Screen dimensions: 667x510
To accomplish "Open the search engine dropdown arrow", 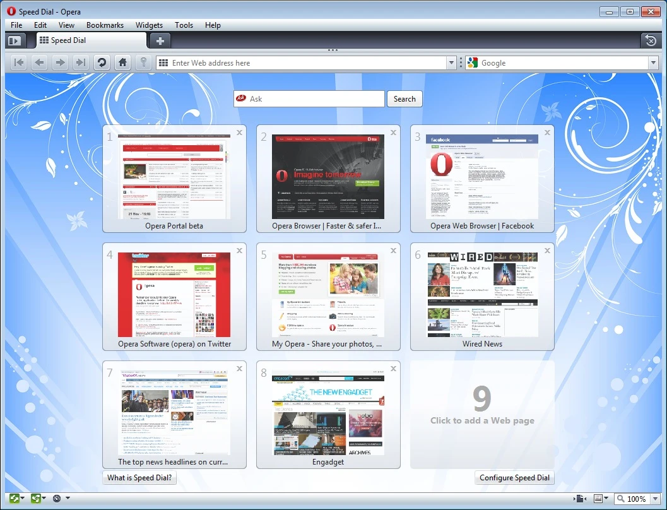I will click(653, 63).
